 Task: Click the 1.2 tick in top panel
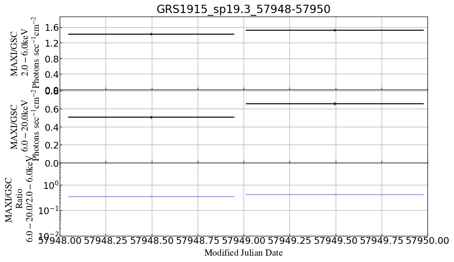point(52,43)
